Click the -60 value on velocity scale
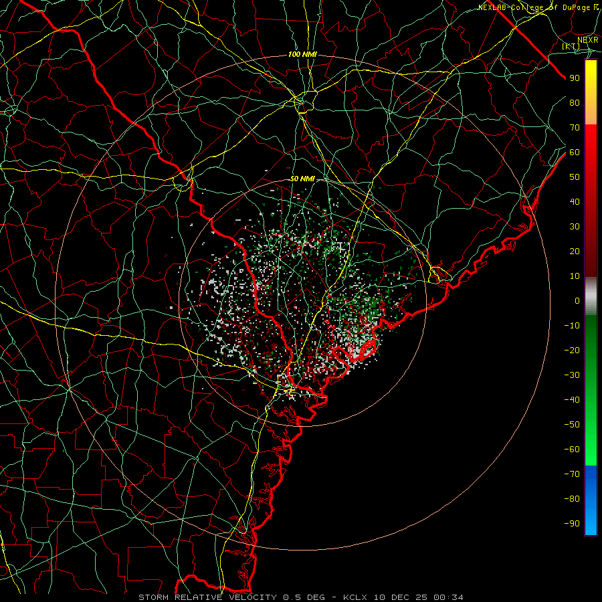 tap(572, 449)
